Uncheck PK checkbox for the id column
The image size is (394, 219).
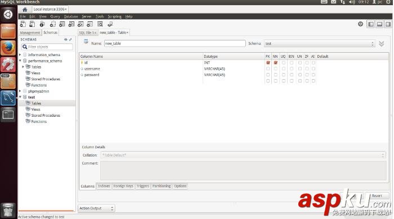[x=268, y=63]
